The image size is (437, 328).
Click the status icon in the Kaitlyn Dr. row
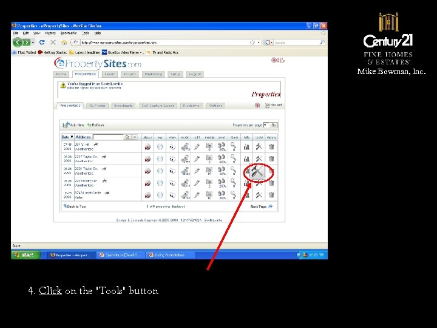click(x=147, y=183)
